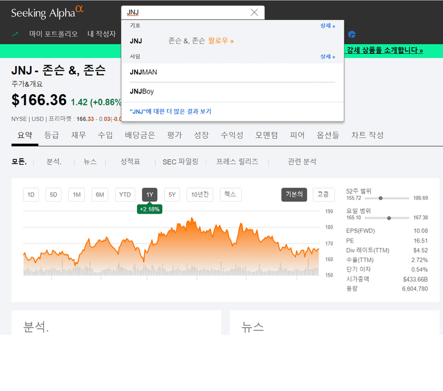443x391 pixels.
Task: Click the 요일 범위 range slider marker
Action: click(389, 218)
